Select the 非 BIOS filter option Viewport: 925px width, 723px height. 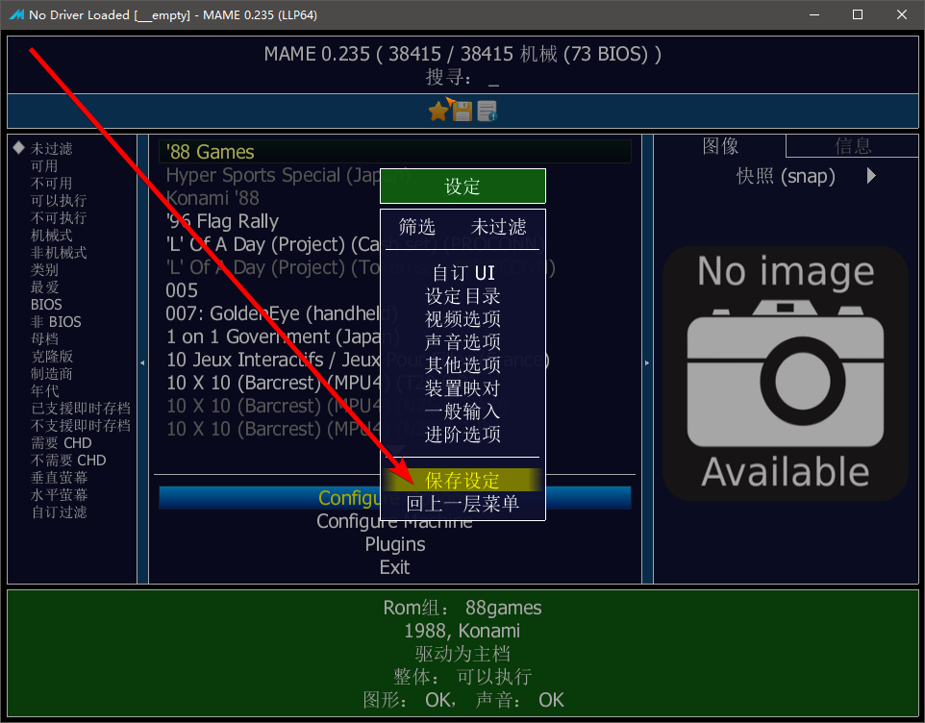pyautogui.click(x=56, y=322)
